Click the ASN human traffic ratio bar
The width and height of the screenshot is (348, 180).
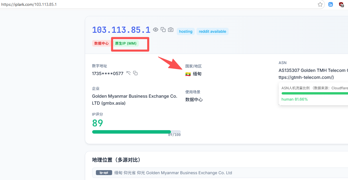tap(314, 93)
